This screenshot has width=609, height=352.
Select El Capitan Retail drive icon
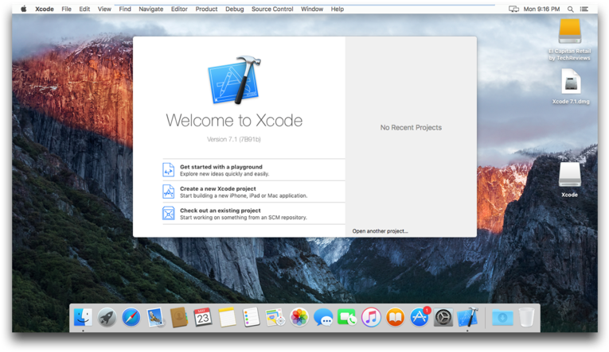pyautogui.click(x=569, y=31)
